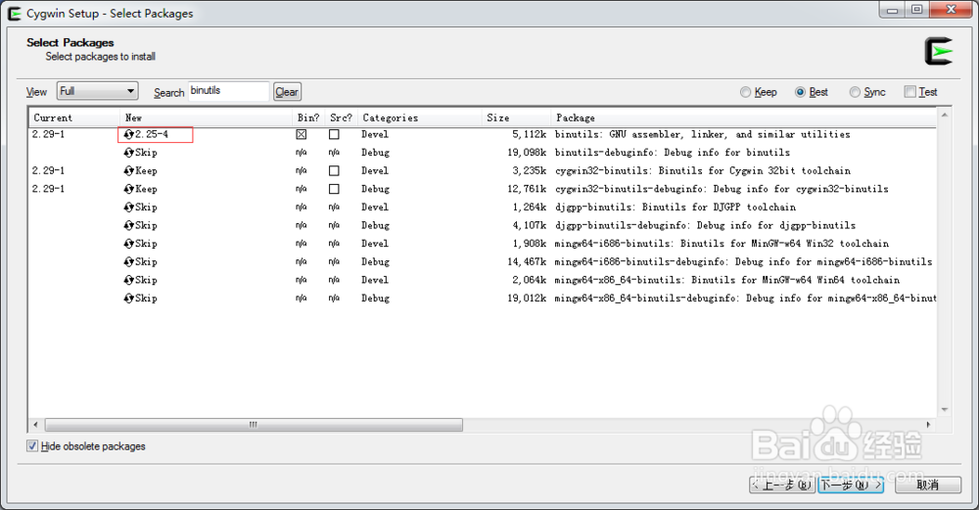This screenshot has height=510, width=979.
Task: Click the Cygwin logo in the header
Action: coord(939,51)
